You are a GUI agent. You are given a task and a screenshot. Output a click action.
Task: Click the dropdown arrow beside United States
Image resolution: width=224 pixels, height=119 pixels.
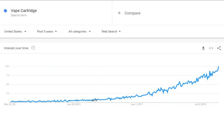pyautogui.click(x=25, y=31)
